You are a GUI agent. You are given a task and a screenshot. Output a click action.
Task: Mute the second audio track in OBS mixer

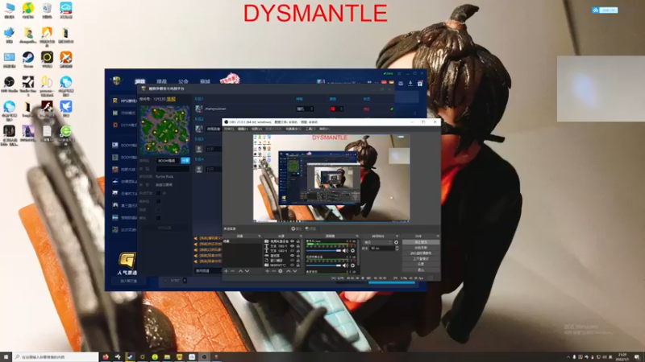[345, 265]
